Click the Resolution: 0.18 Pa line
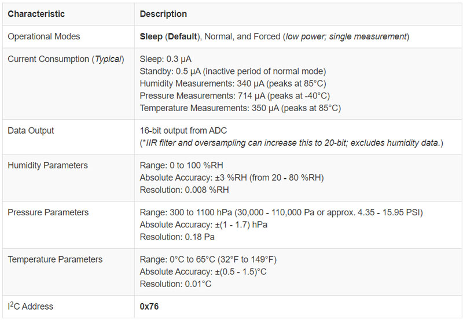The image size is (463, 320). click(x=176, y=237)
